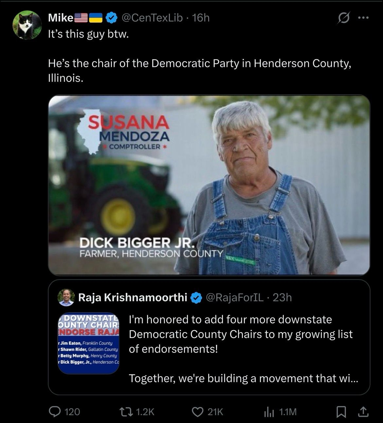This screenshot has width=383, height=423.
Task: Share the tweet via upload icon
Action: pos(362,412)
